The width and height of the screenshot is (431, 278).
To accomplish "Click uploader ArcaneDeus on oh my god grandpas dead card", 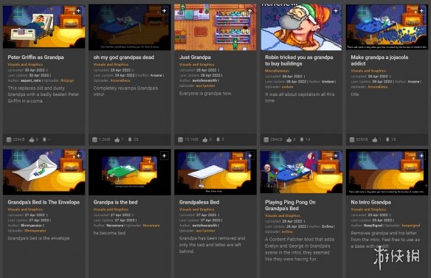I will pyautogui.click(x=120, y=80).
